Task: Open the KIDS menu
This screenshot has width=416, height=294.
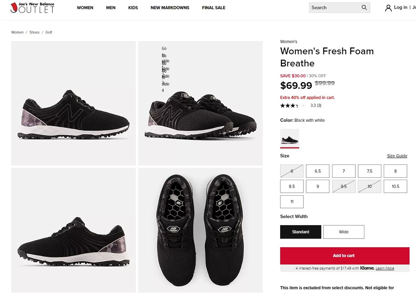Action: 133,8
